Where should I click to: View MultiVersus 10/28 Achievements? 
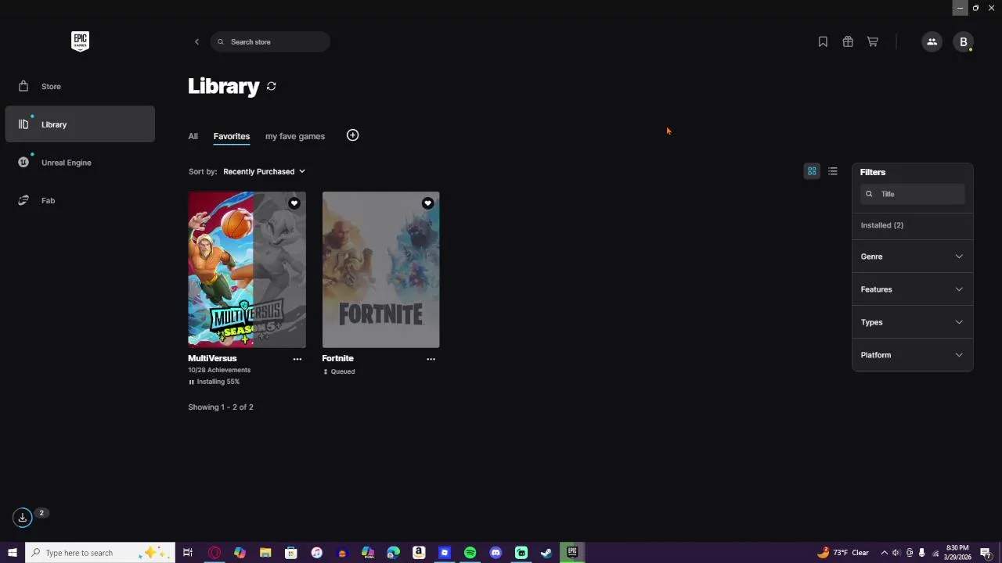click(x=219, y=370)
